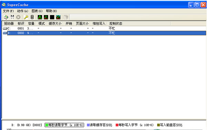207x130 pixels.
Task: Open the 图表(G) menu
Action: pos(37,11)
